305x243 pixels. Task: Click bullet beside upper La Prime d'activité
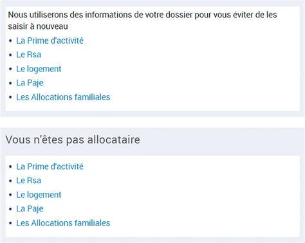(x=10, y=40)
